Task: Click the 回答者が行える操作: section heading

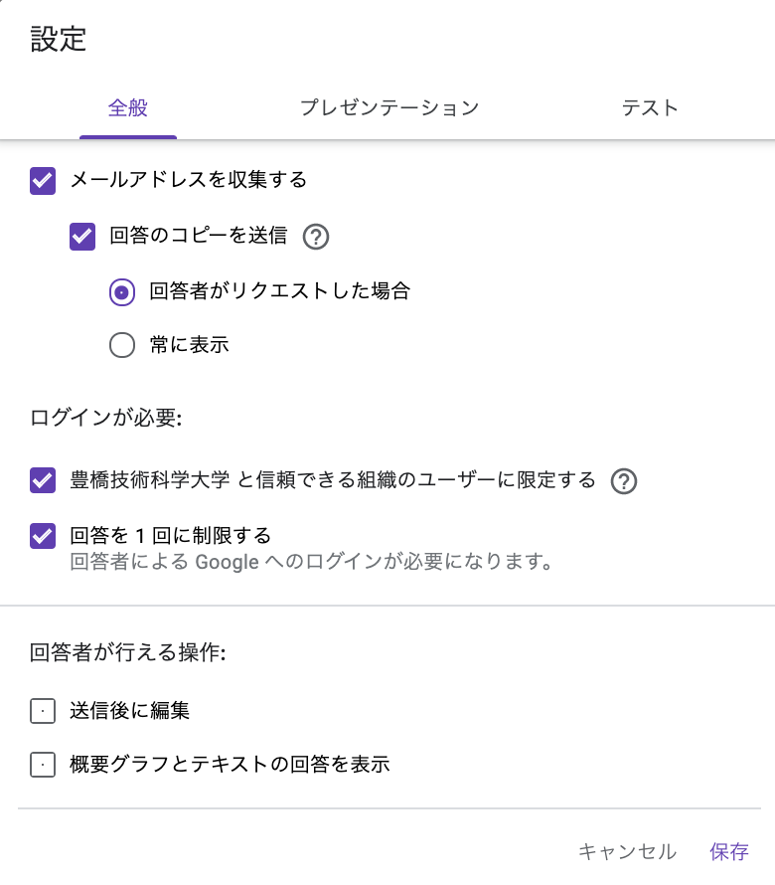Action: coord(127,652)
